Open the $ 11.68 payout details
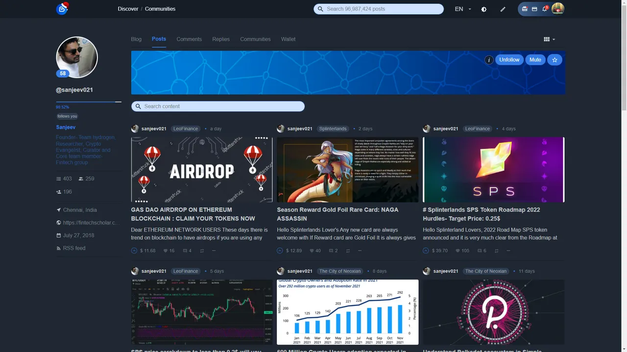The height and width of the screenshot is (352, 627). tap(147, 250)
